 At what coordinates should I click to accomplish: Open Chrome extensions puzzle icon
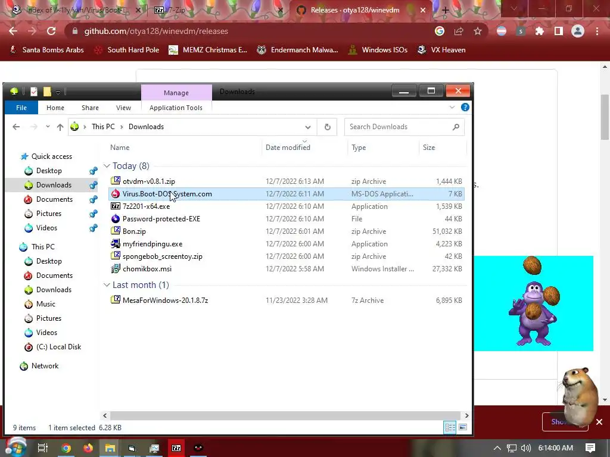coord(540,31)
